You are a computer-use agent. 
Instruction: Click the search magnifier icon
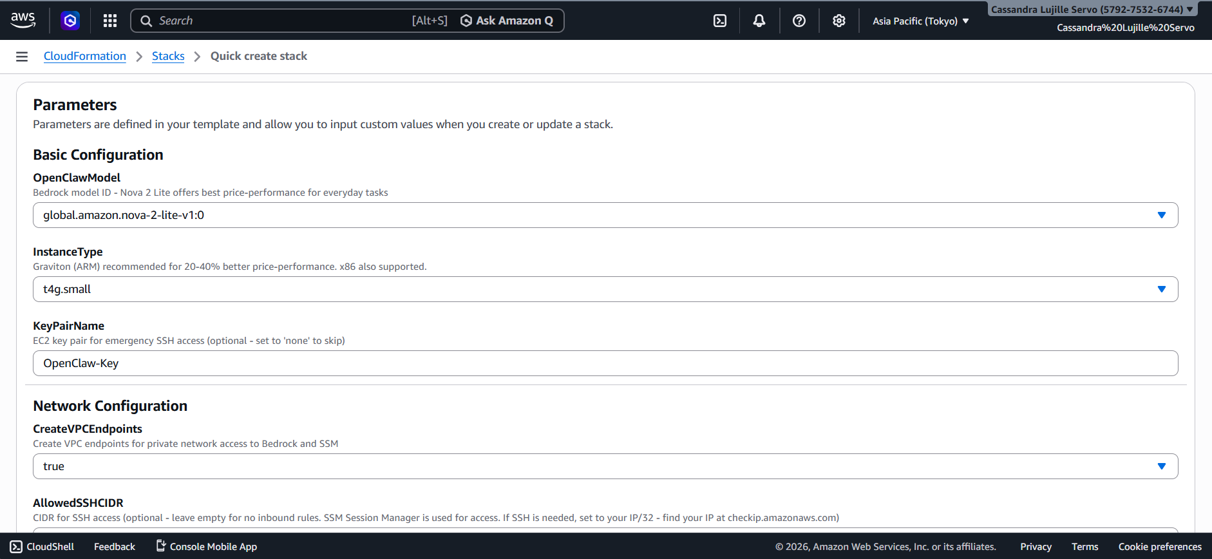[x=146, y=21]
